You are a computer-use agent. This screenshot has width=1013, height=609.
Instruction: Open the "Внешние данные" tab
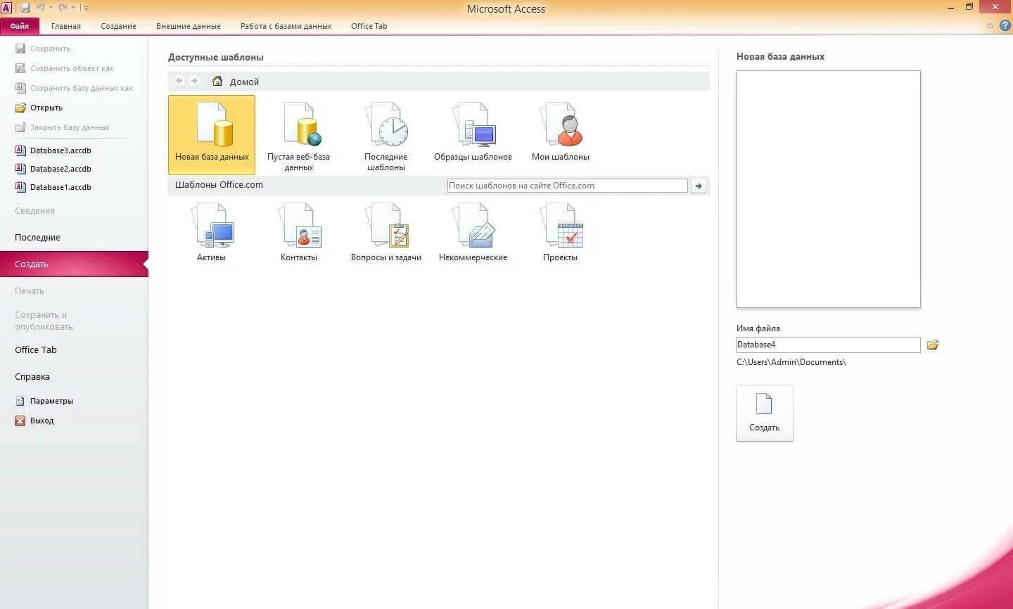188,26
